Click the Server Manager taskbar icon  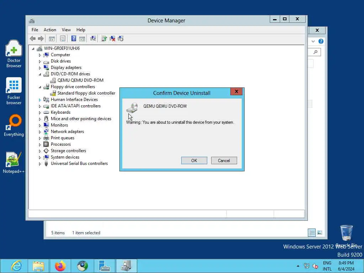[x=104, y=266]
